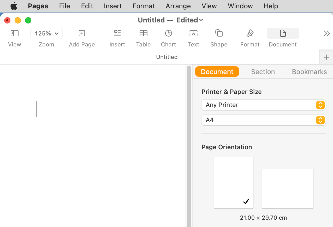
Task: Open the Edit menu
Action: coord(87,6)
